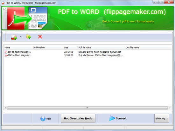The width and height of the screenshot is (175, 131).
Task: Switch to Hot Directories Mode
Action: tap(78, 118)
